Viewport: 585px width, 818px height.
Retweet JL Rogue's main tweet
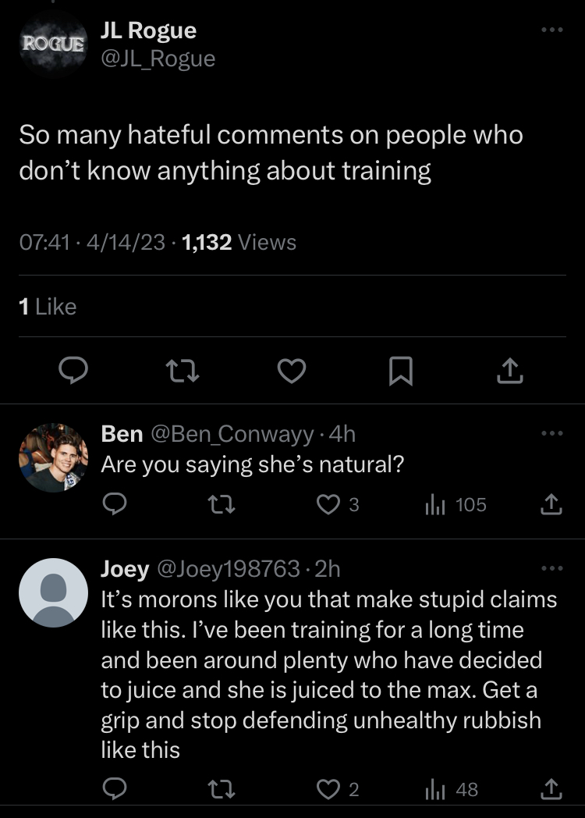(x=183, y=372)
